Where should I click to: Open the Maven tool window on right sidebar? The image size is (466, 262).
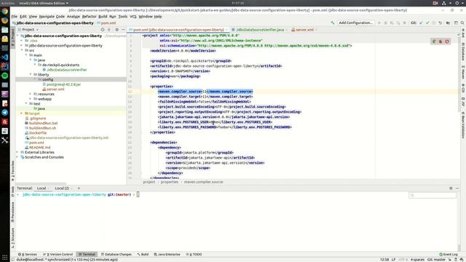click(463, 73)
